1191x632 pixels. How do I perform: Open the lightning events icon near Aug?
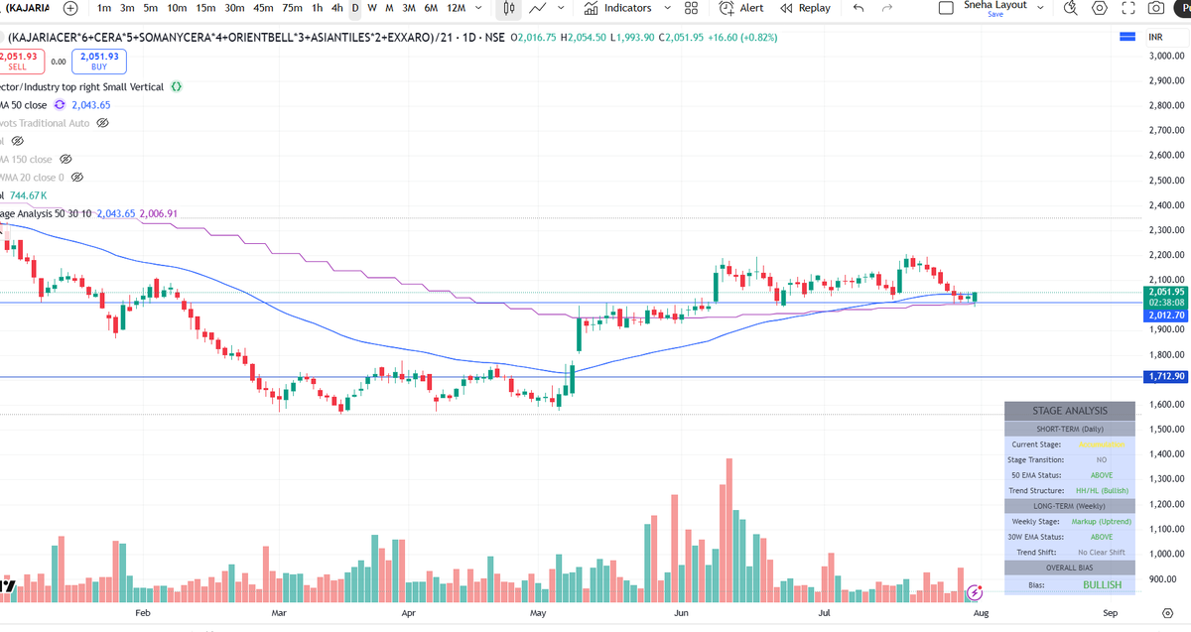(975, 592)
